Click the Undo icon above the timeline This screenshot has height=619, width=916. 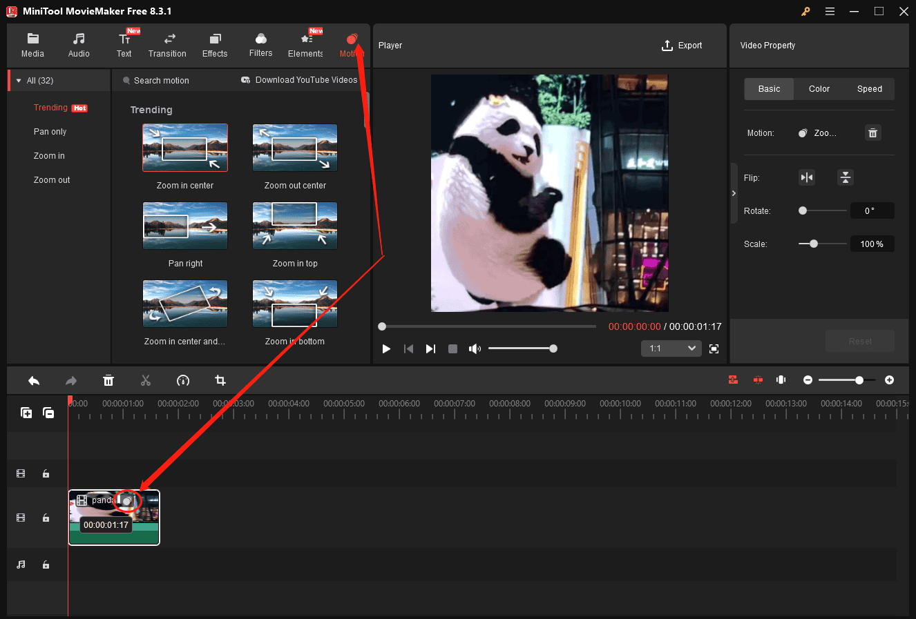point(33,380)
